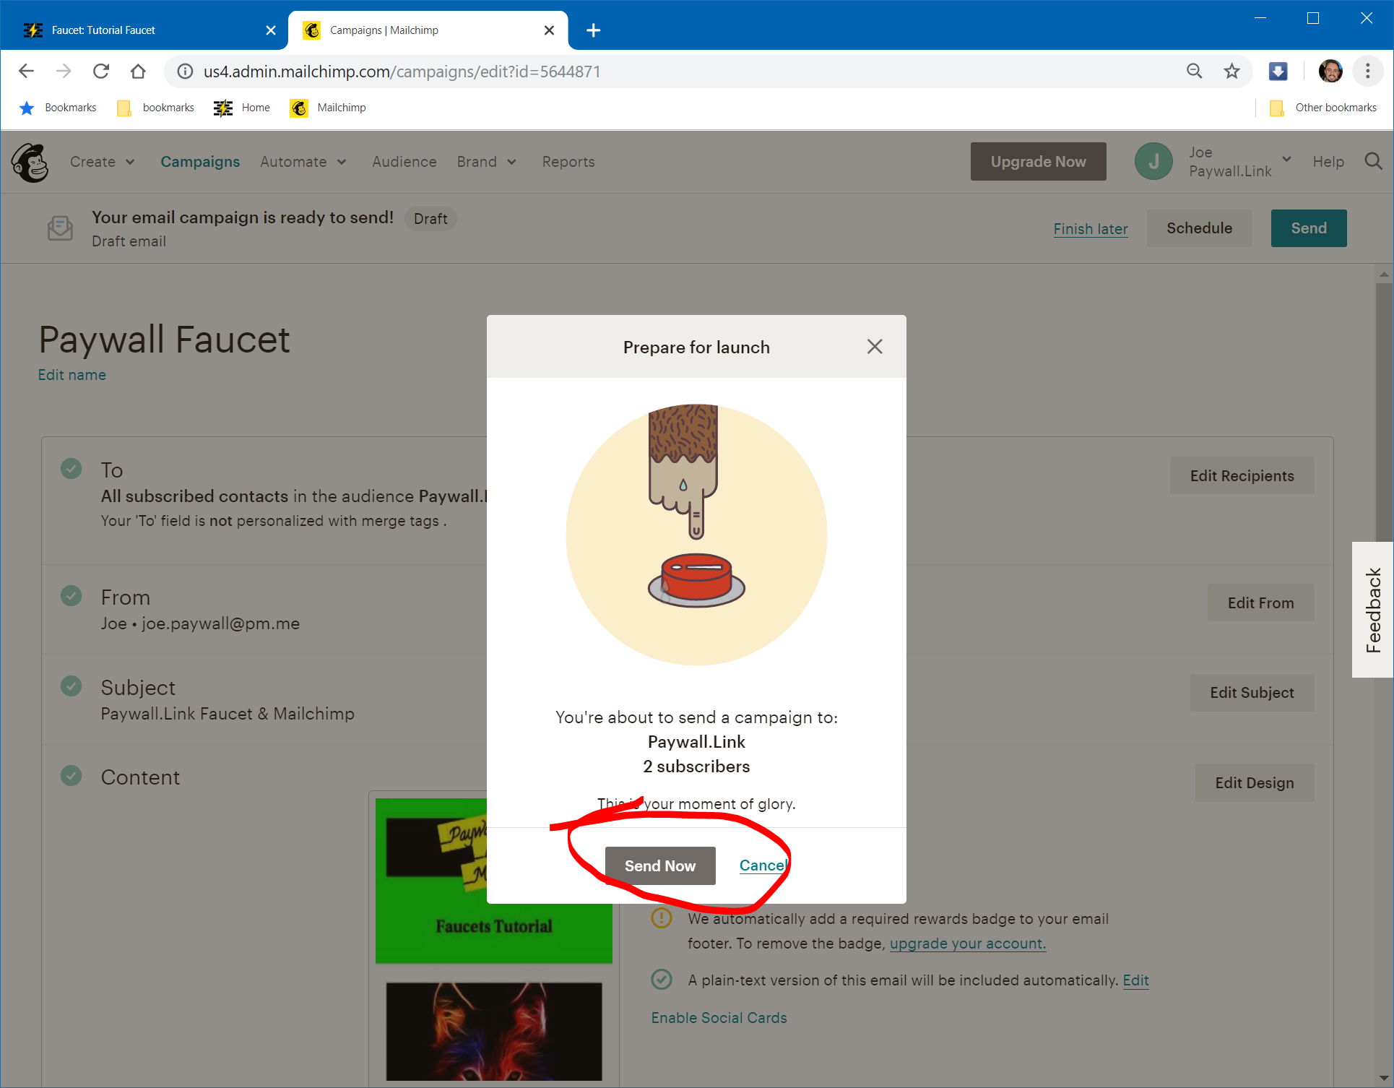The image size is (1394, 1088).
Task: Bookmark this page with the star icon
Action: click(x=1232, y=71)
